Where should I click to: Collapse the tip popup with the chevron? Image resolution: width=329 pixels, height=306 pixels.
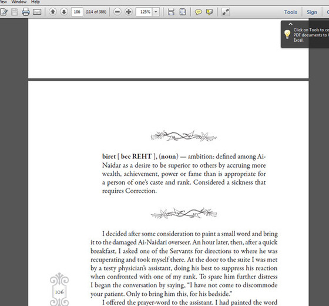coord(290,24)
